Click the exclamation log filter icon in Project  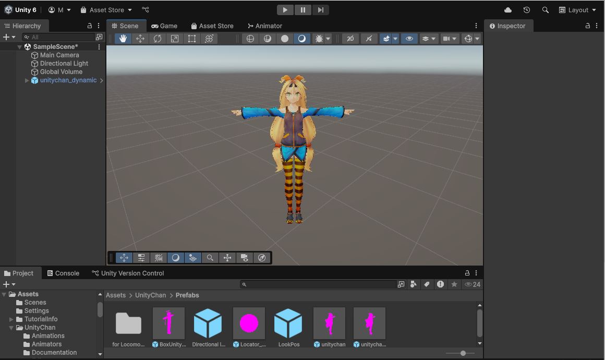point(440,284)
